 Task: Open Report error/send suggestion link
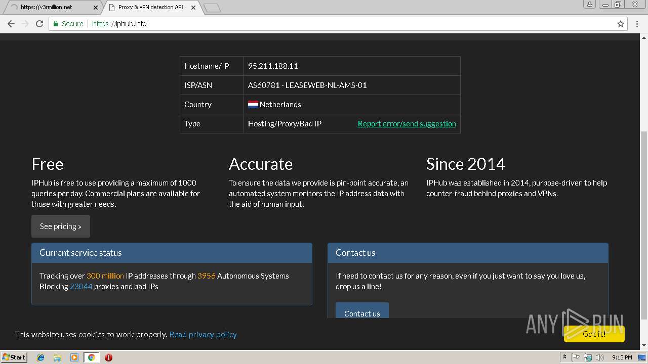(x=407, y=124)
